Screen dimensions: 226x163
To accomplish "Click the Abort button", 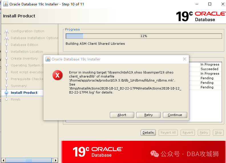I will click(x=122, y=115).
